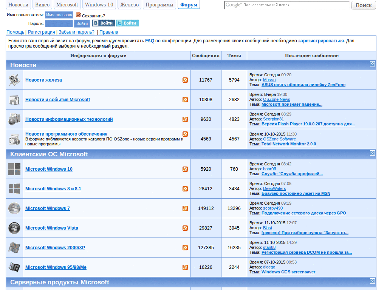Image resolution: width=387 pixels, height=290 pixels.
Task: Click the Windows 10 logo icon
Action: coord(14,169)
